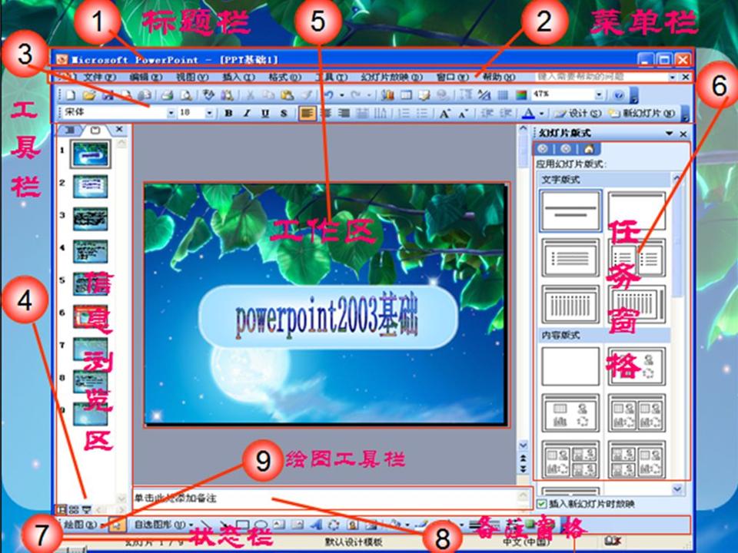Run the spelling check tool
738x553 pixels.
208,95
